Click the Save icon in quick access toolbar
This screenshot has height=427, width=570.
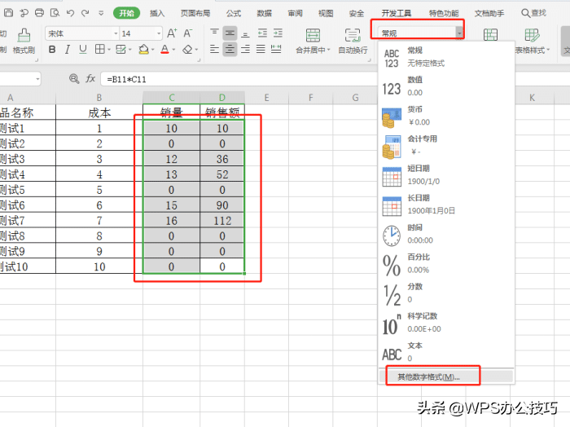click(9, 13)
